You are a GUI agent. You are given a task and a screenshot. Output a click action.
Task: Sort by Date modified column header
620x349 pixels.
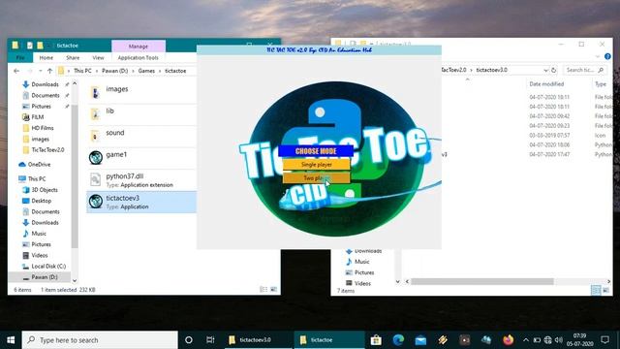[546, 84]
